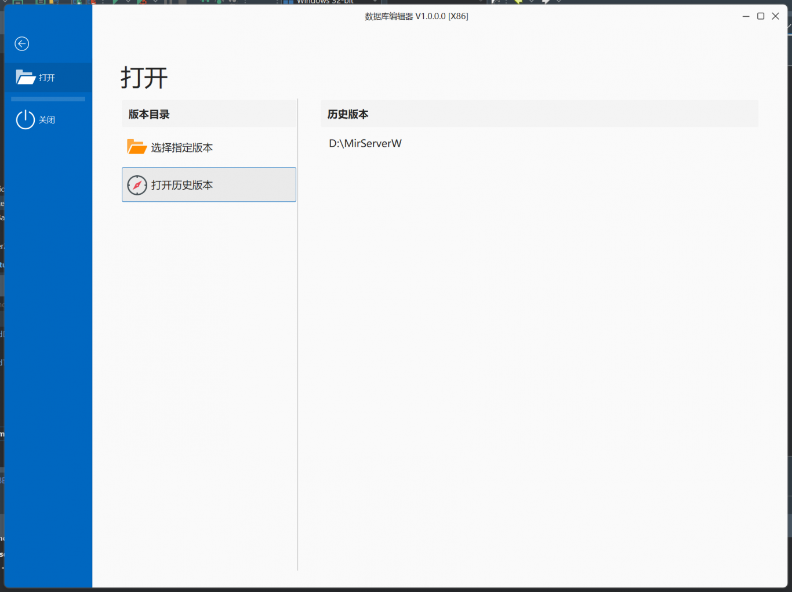Click the light blue separator bar under 打开
This screenshot has height=592, width=792.
coord(48,99)
